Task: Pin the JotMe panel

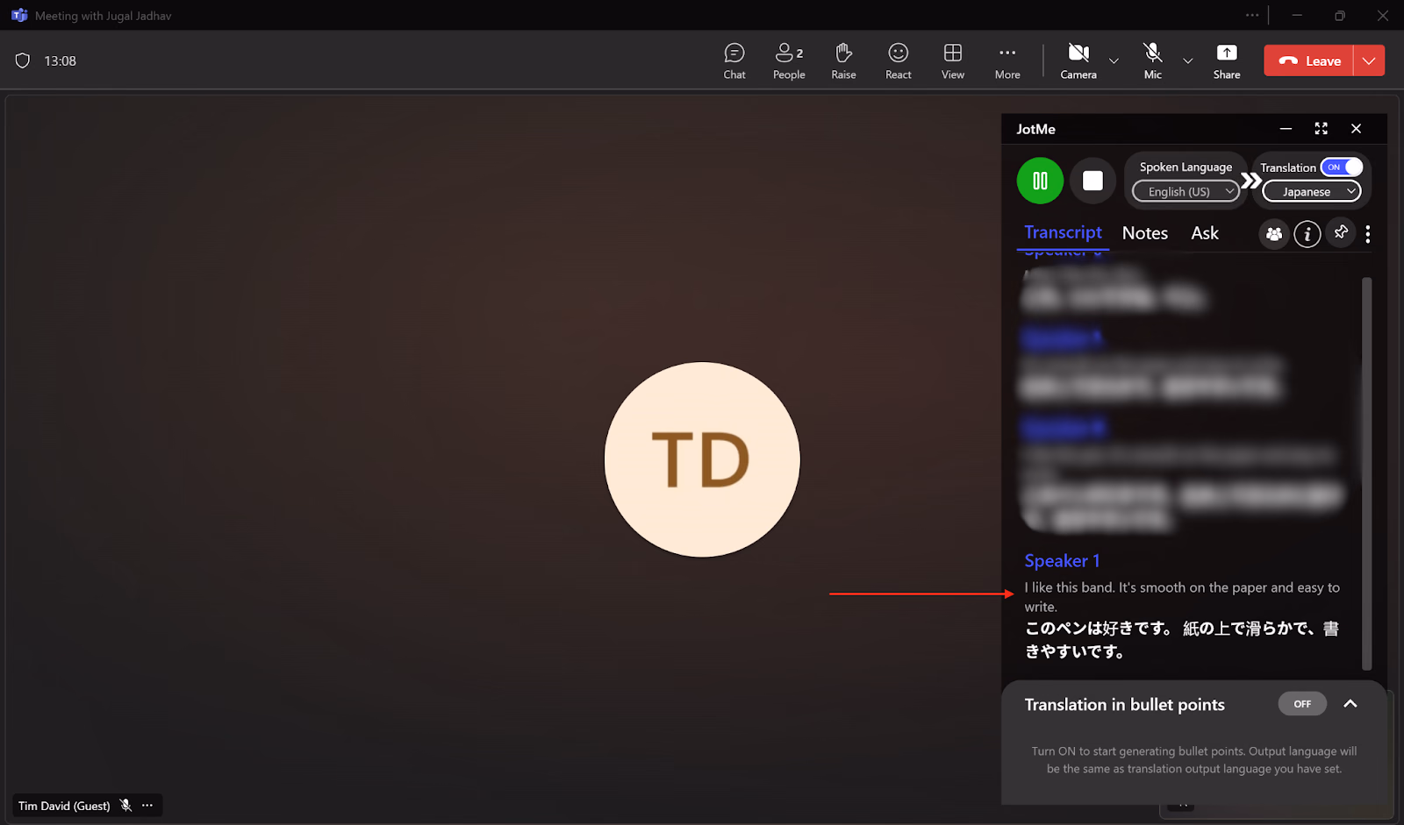Action: (1341, 232)
